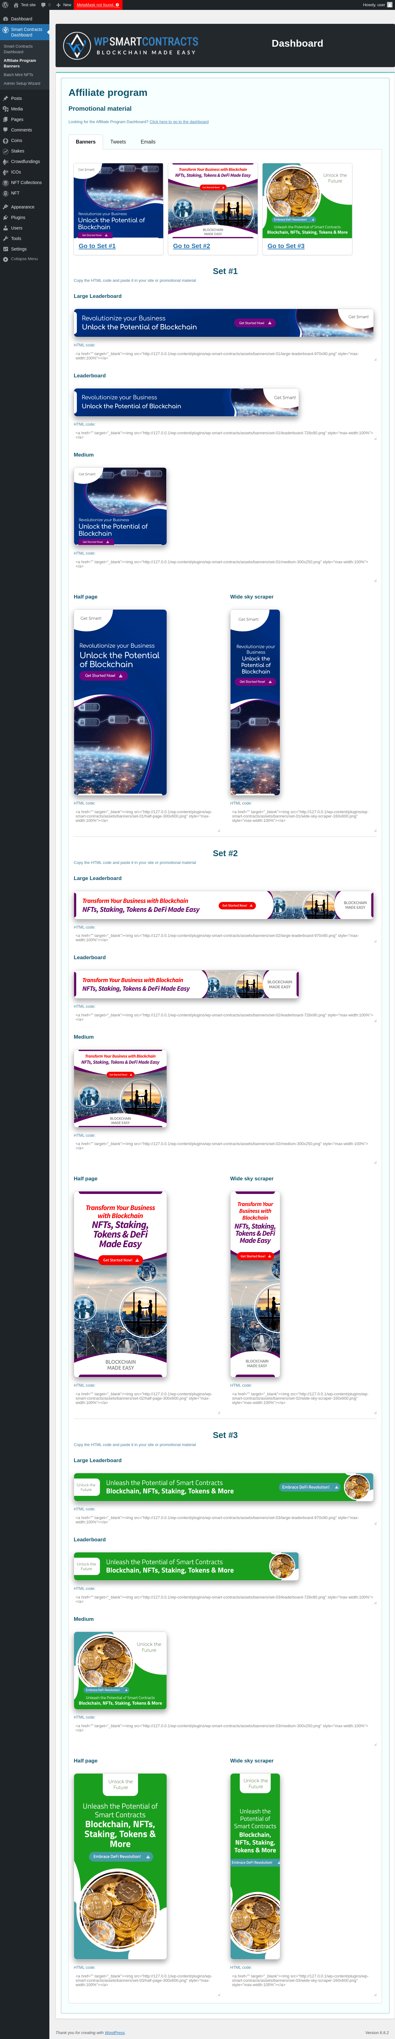Click the MetaMask not found notice
This screenshot has height=2039, width=395.
pyautogui.click(x=98, y=5)
